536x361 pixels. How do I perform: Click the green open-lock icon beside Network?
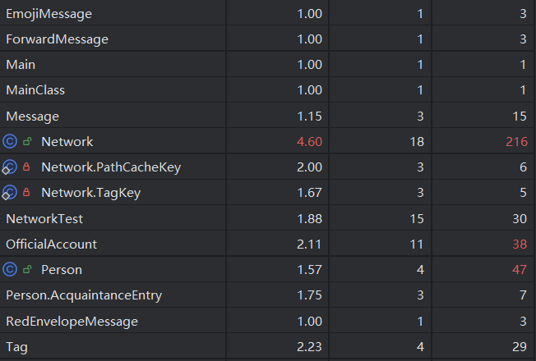coord(27,141)
